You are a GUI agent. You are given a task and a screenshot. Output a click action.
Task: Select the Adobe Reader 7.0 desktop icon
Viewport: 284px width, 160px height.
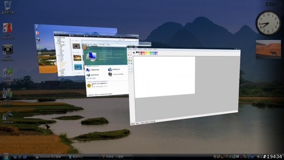8,31
